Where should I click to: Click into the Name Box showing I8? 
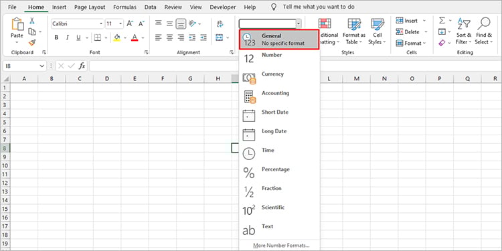click(21, 66)
